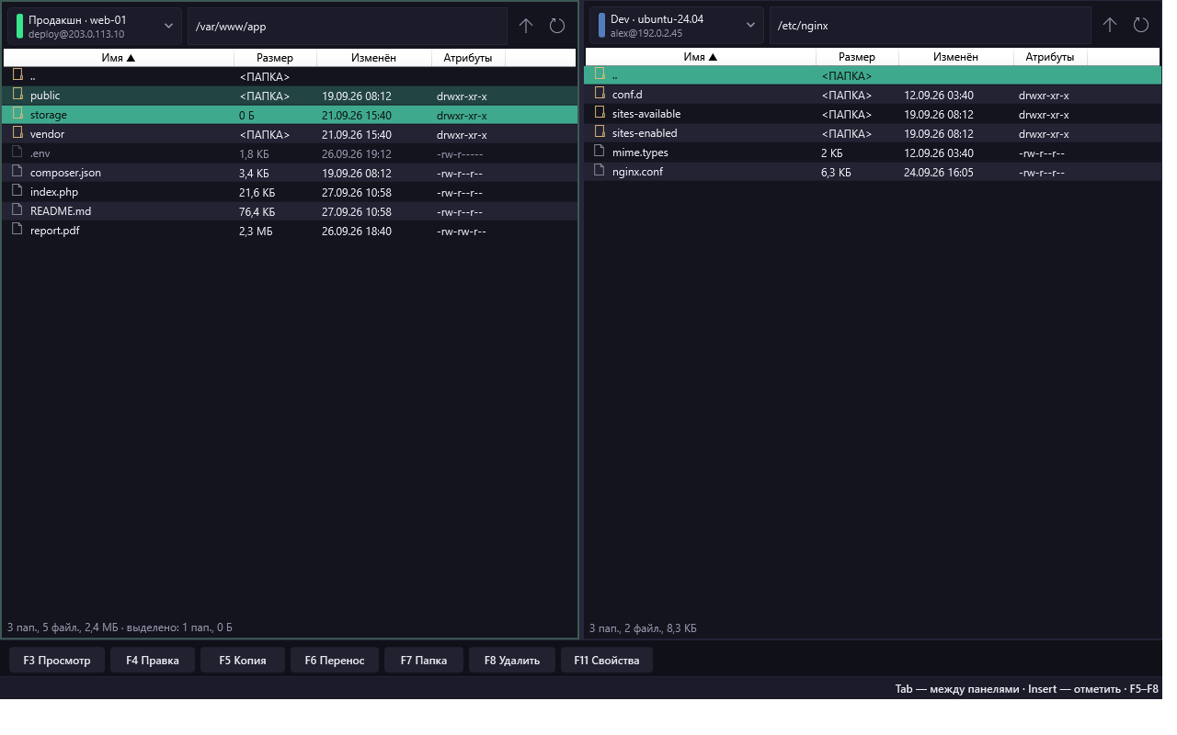The width and height of the screenshot is (1177, 735).
Task: Refresh the /var/www/app listing
Action: [x=557, y=26]
